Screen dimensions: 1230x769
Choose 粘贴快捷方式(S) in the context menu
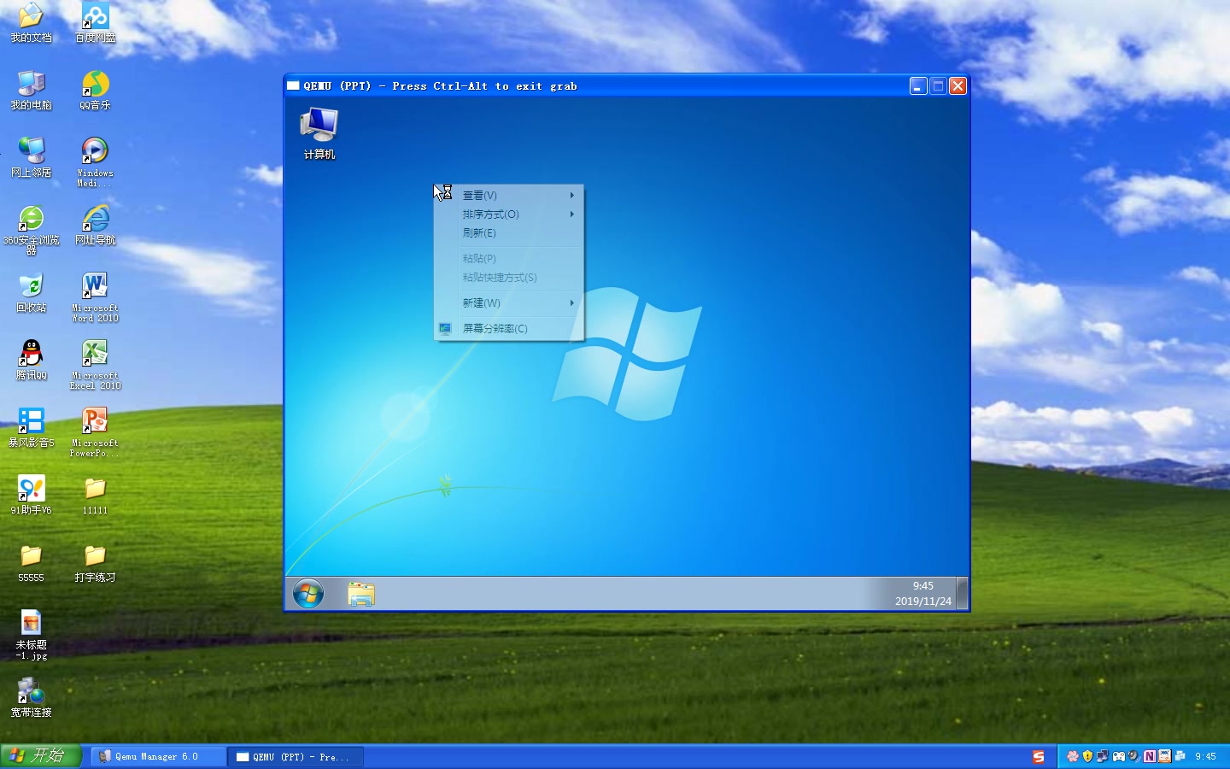pyautogui.click(x=509, y=278)
